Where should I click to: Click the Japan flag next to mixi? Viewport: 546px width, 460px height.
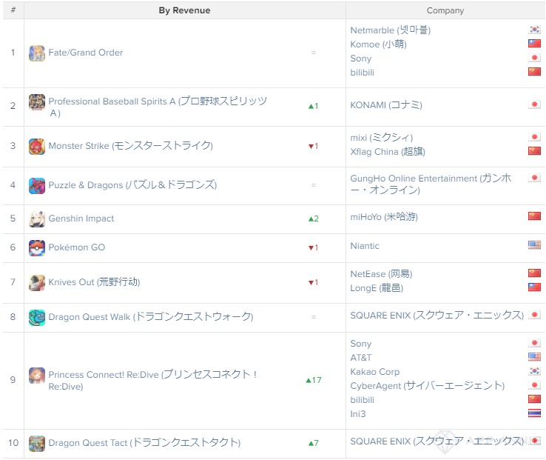(x=534, y=137)
